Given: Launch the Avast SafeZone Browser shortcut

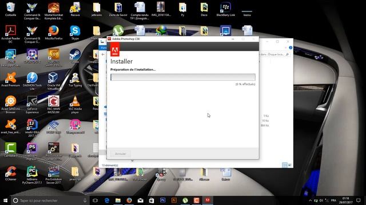Looking at the screenshot, I should 10,105.
